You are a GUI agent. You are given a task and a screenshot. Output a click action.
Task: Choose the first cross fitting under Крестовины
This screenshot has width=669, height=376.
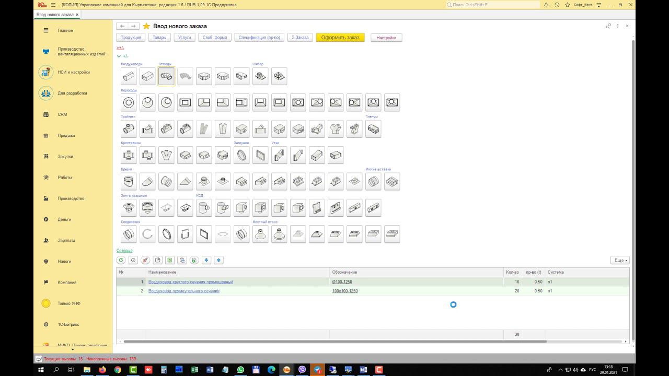click(129, 155)
